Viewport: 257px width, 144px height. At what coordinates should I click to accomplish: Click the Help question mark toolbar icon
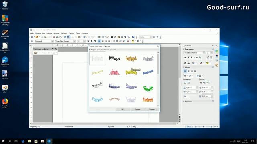pyautogui.click(x=133, y=37)
